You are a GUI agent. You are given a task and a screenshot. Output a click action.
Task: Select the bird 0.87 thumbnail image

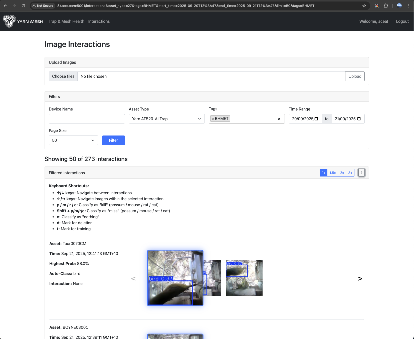[244, 278]
